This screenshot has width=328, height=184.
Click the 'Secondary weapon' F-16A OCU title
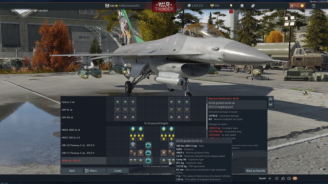click(30, 10)
